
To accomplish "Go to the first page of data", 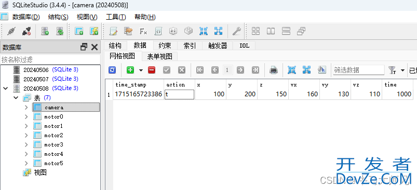I will [x=200, y=70].
